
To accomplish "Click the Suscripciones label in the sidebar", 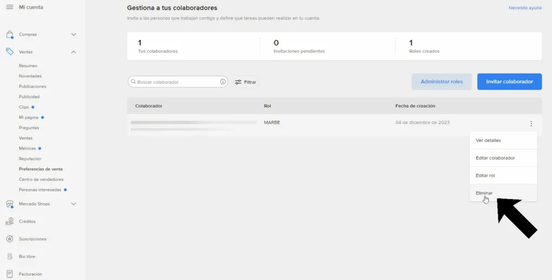I will coord(33,239).
